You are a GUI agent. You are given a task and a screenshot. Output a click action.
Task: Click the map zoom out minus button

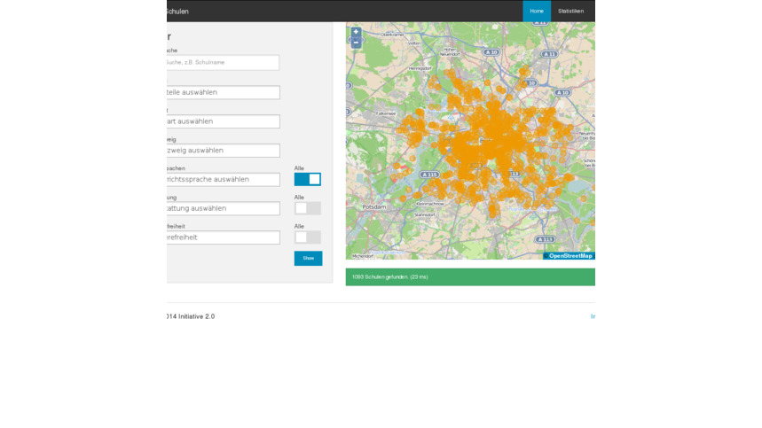356,42
